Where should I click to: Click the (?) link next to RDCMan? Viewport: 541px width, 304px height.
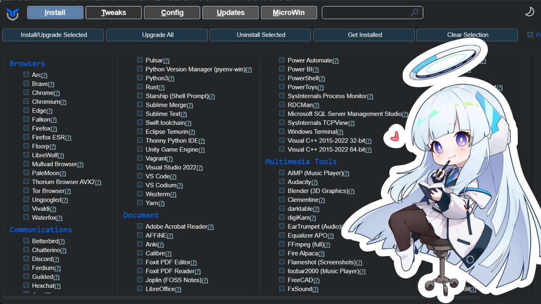pyautogui.click(x=316, y=105)
